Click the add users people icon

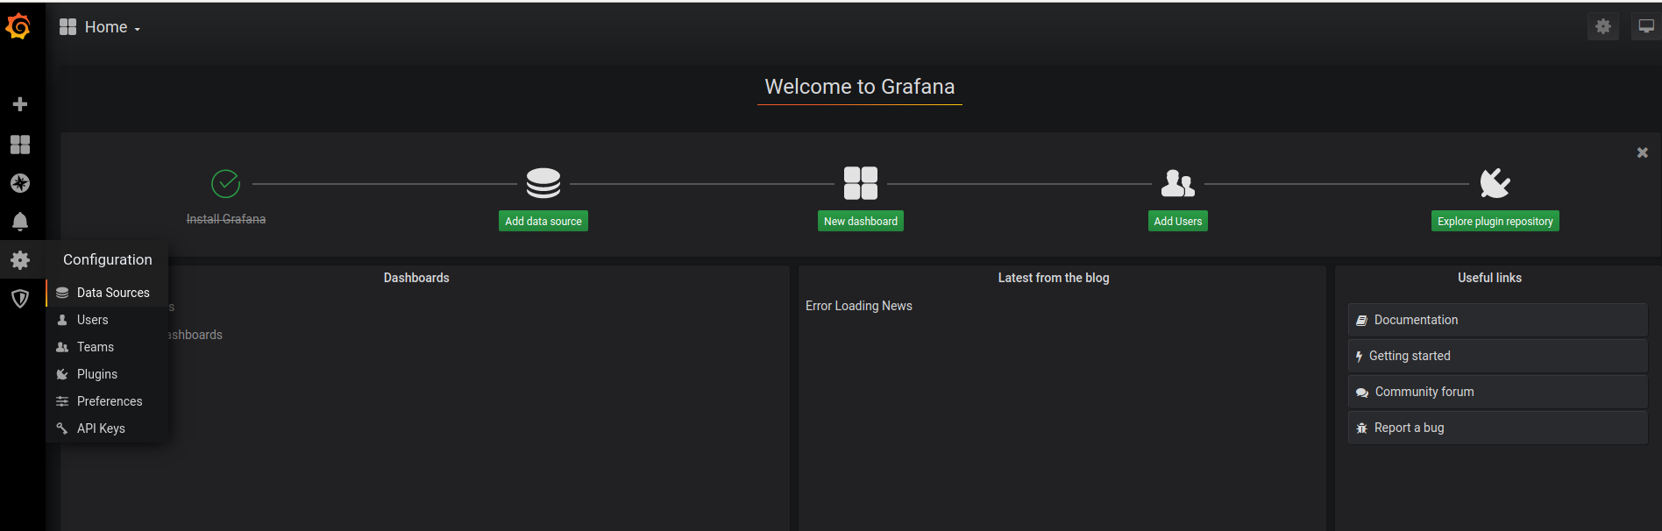[x=1178, y=183]
